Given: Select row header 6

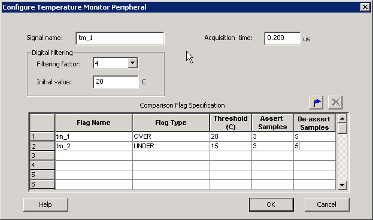Looking at the screenshot, I should (43, 184).
